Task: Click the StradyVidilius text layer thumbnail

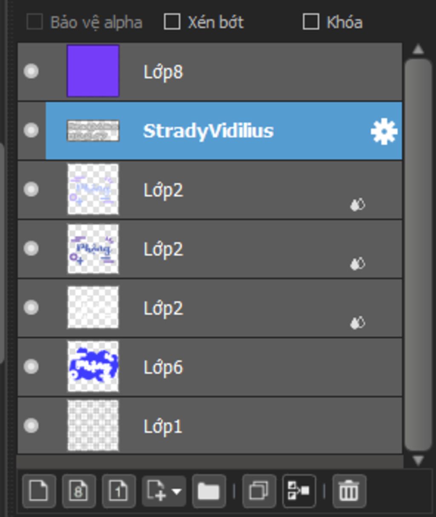Action: click(x=93, y=130)
